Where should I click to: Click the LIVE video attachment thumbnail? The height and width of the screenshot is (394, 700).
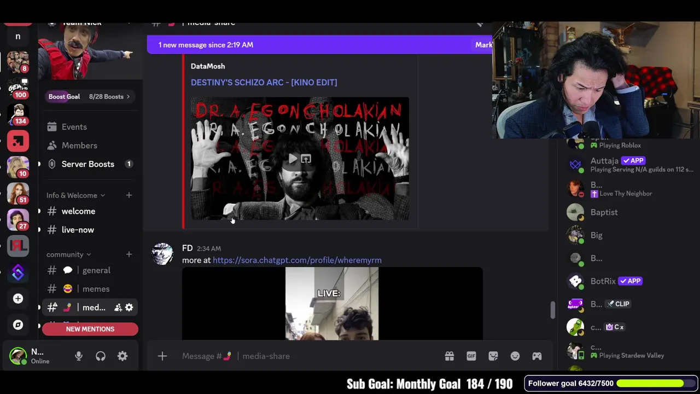pyautogui.click(x=332, y=304)
